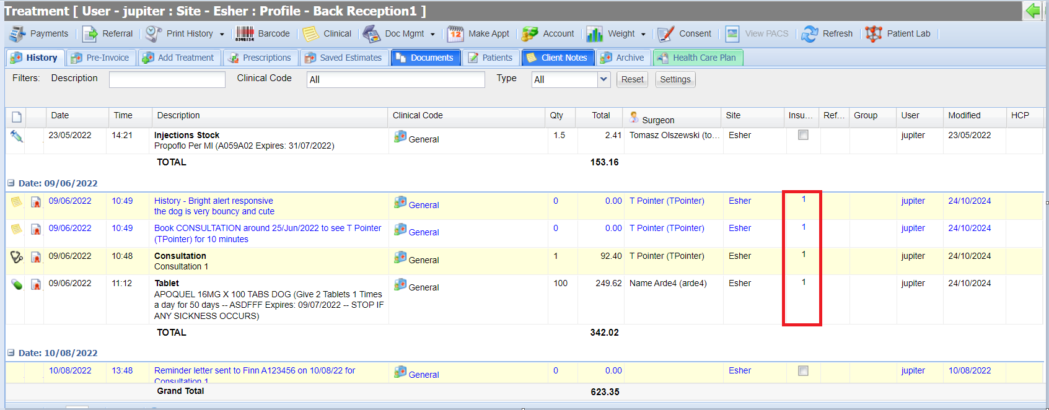
Task: Click the Weight chart icon
Action: (x=595, y=33)
